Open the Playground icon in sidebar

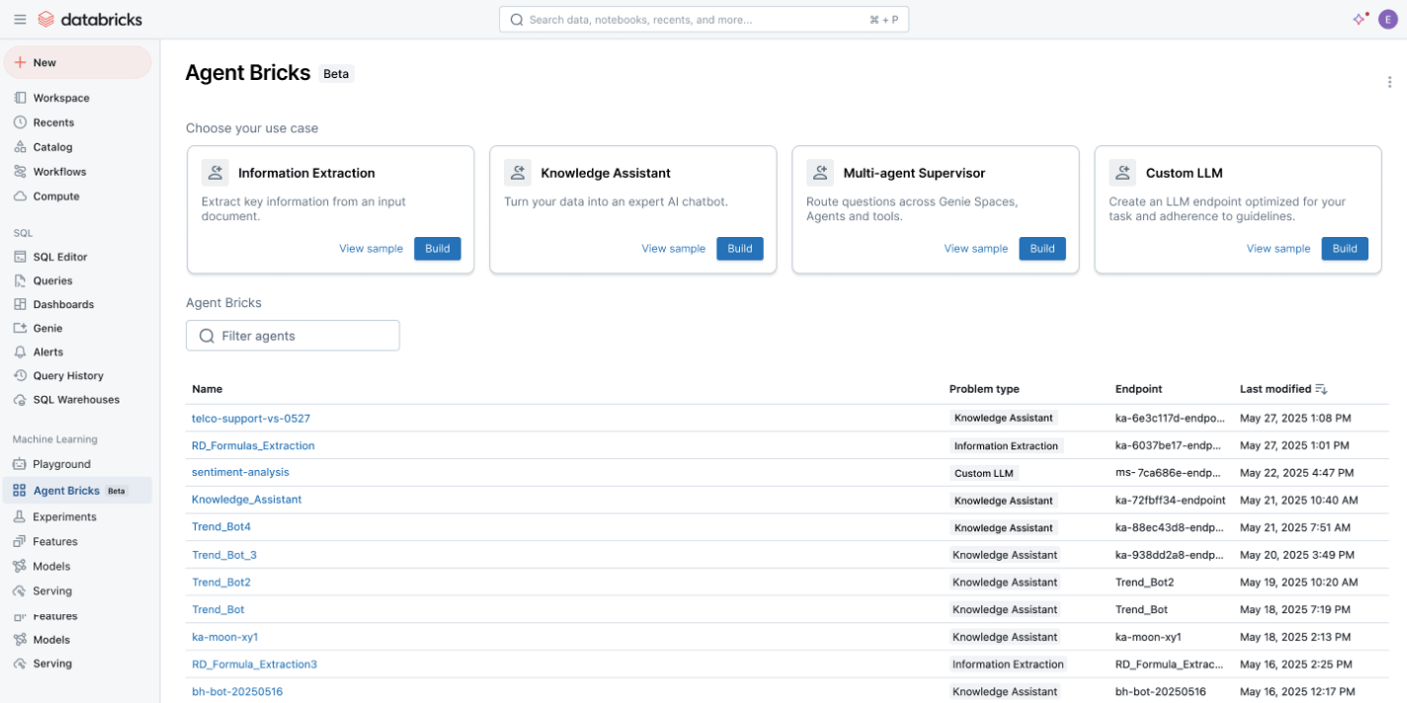pyautogui.click(x=20, y=464)
